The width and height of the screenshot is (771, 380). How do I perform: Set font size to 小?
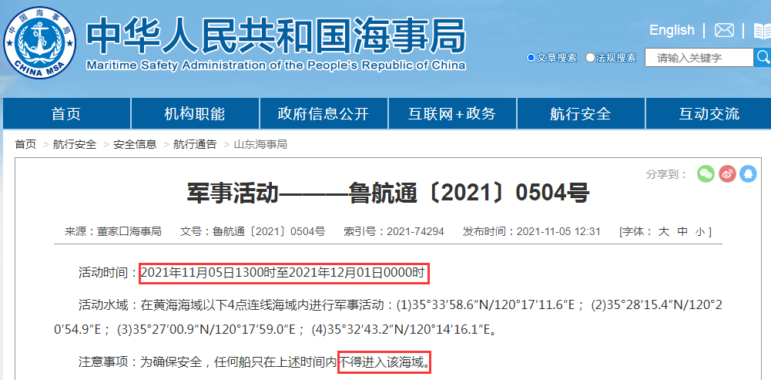point(699,231)
